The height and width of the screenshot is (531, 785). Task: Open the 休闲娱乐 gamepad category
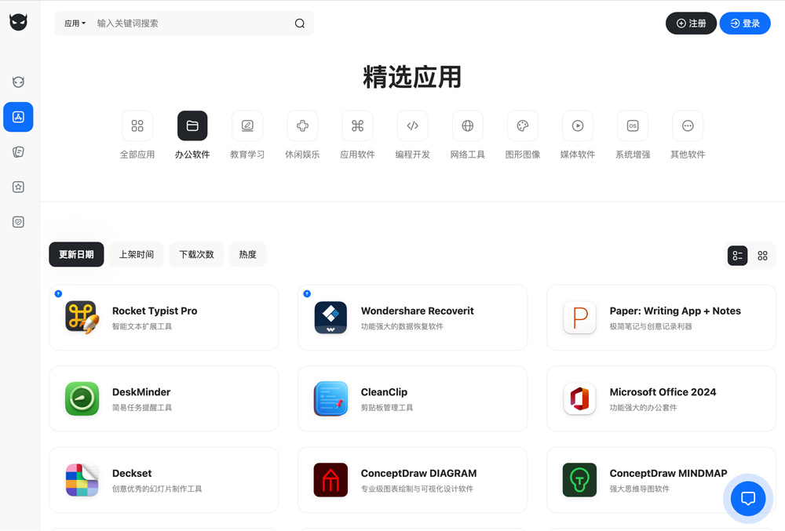[302, 125]
